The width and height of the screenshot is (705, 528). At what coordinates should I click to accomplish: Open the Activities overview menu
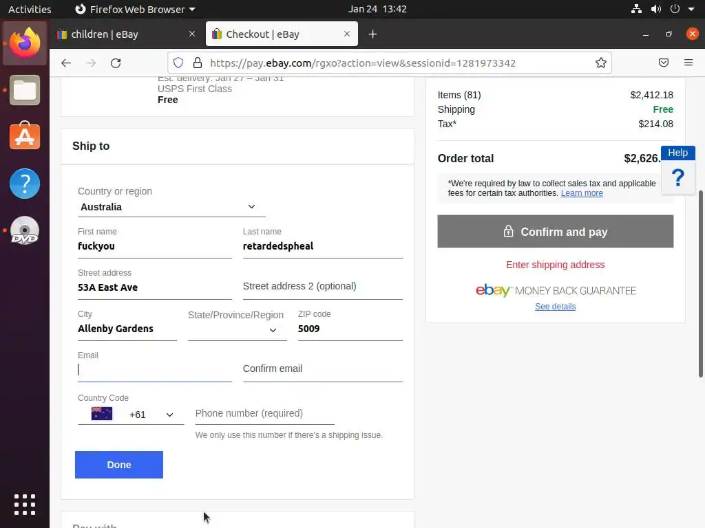(30, 9)
